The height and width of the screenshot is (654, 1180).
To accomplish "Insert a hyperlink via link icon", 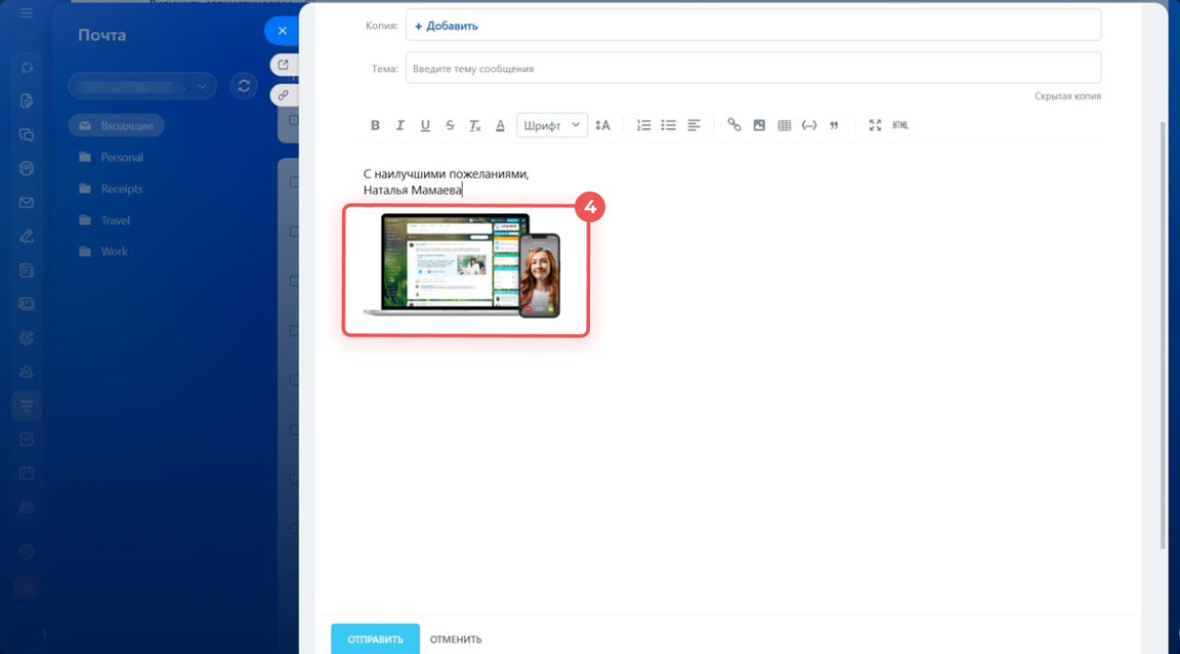I will point(734,125).
